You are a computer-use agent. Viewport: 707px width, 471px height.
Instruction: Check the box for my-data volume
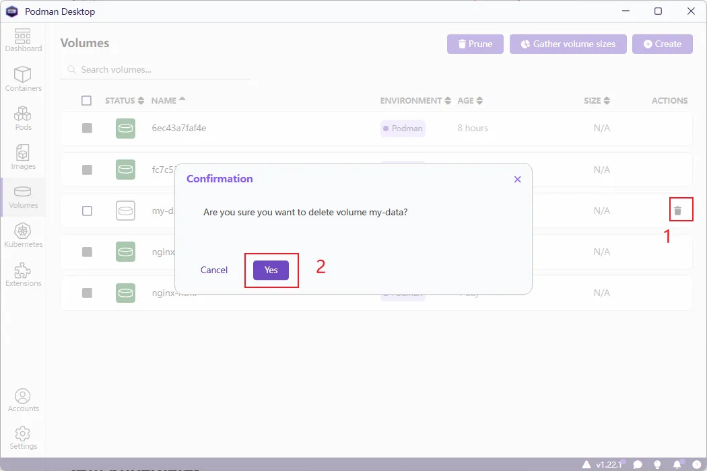(x=87, y=211)
